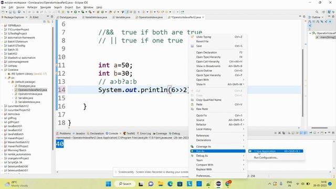The width and height of the screenshot is (336, 189).
Task: Open the Window menu
Action: click(x=88, y=7)
